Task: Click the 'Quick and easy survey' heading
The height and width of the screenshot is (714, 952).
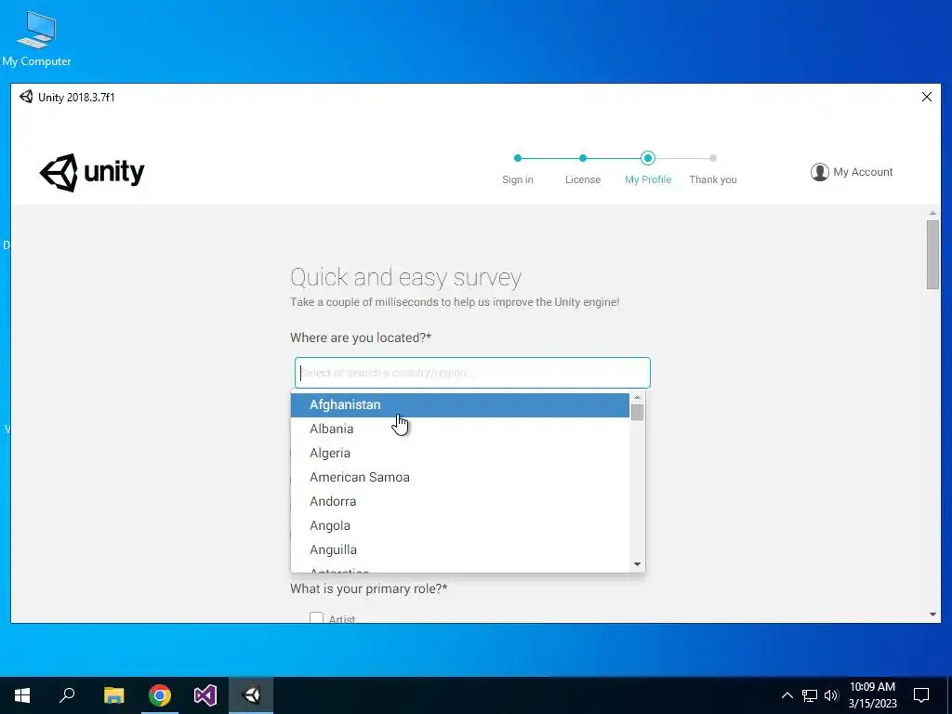Action: click(x=406, y=277)
